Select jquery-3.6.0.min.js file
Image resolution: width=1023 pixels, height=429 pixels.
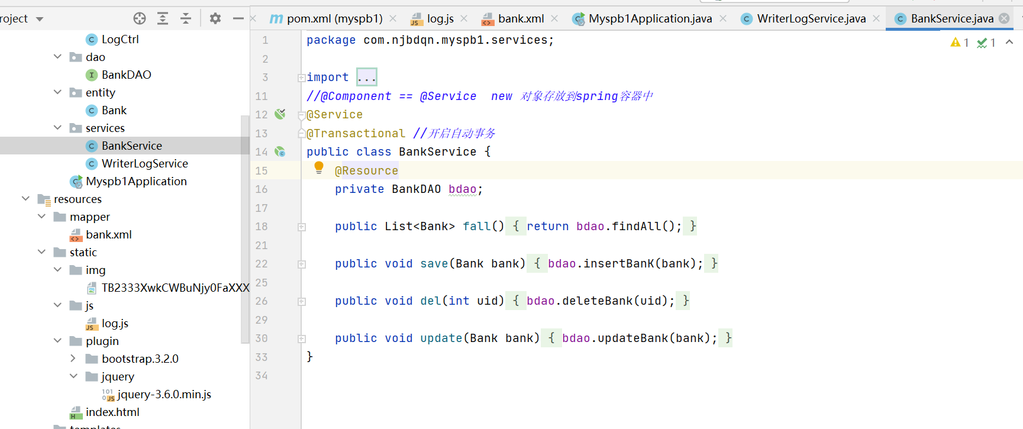tap(164, 394)
